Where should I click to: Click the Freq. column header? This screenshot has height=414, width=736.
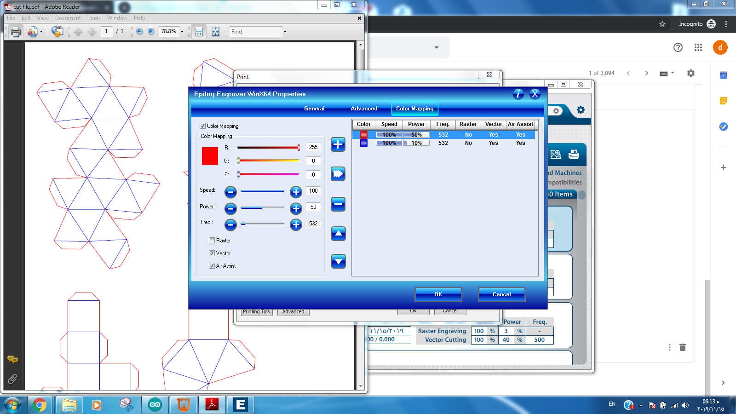click(443, 124)
